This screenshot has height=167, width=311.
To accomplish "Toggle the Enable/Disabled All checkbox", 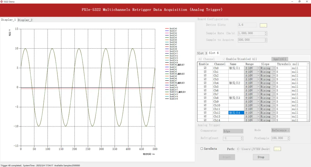I will point(224,59).
